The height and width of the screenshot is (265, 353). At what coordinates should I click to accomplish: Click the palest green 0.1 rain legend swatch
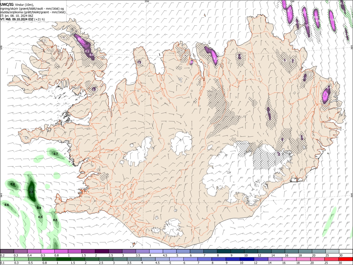(7, 259)
